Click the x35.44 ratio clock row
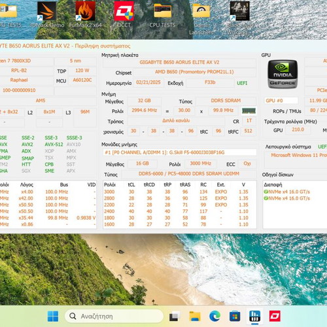The width and height of the screenshot is (327, 327). (x=48, y=218)
